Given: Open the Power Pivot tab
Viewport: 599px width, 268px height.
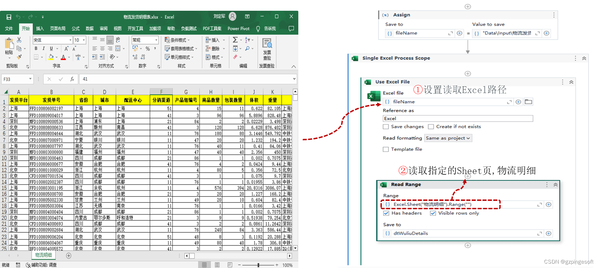Looking at the screenshot, I should coord(238,29).
